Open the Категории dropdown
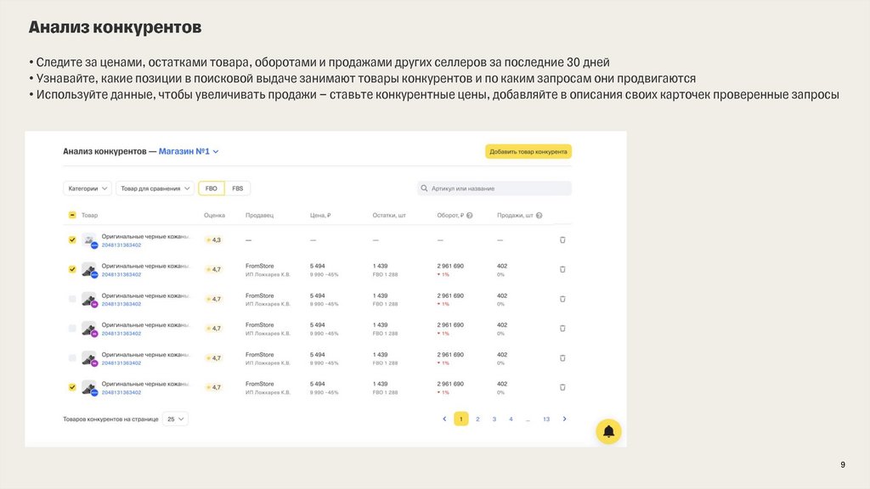This screenshot has height=489, width=870. 88,188
